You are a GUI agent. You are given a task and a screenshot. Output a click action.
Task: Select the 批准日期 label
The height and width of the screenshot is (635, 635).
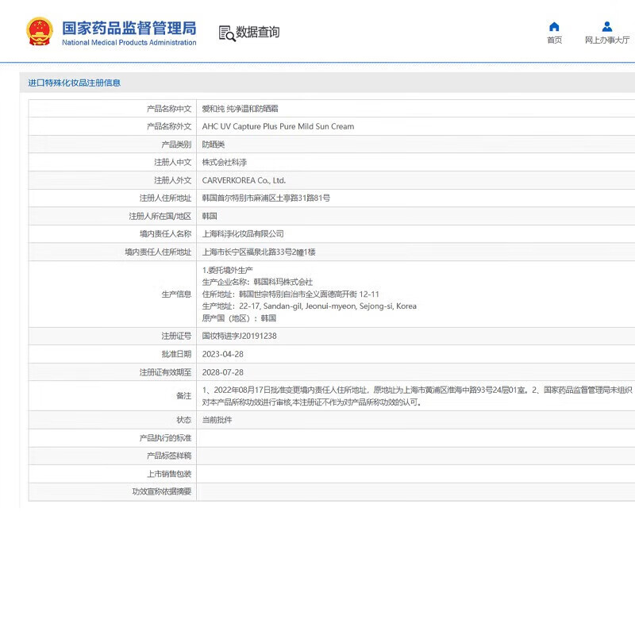coord(176,354)
